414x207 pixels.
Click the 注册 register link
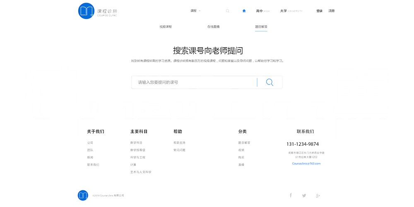(x=332, y=11)
